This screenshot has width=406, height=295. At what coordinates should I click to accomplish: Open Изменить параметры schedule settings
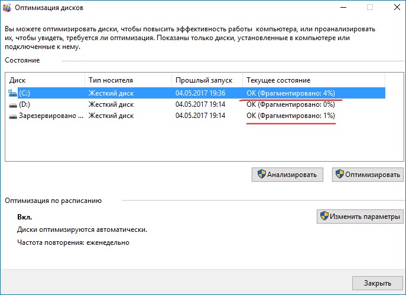(360, 217)
